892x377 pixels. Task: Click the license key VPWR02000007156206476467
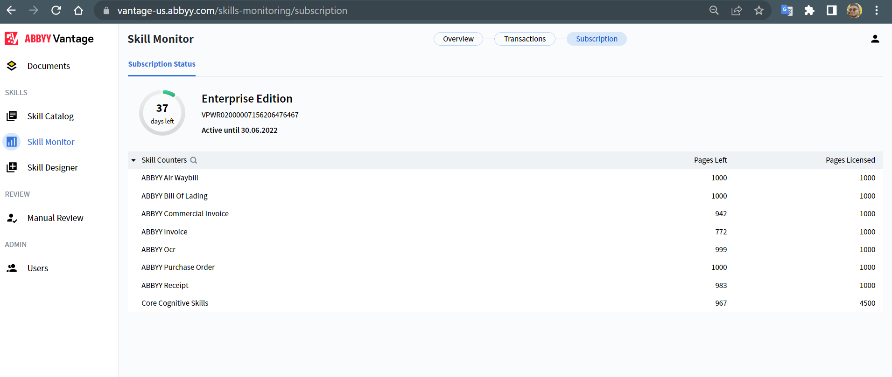tap(250, 115)
